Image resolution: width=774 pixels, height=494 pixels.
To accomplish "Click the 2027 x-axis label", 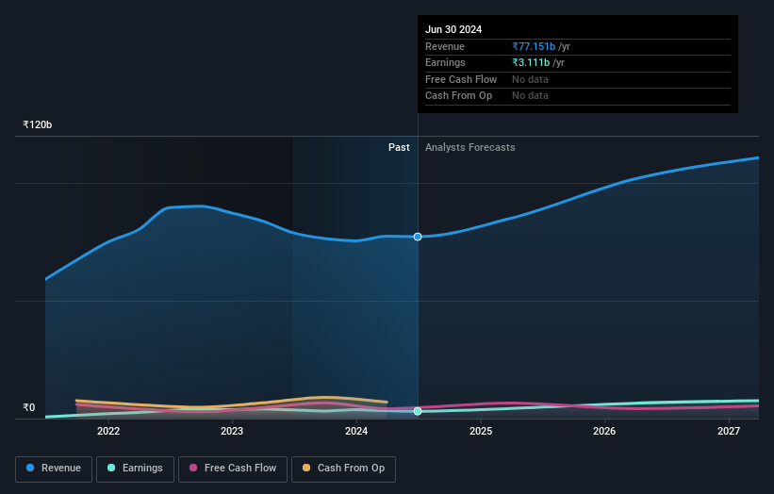I will (x=729, y=432).
